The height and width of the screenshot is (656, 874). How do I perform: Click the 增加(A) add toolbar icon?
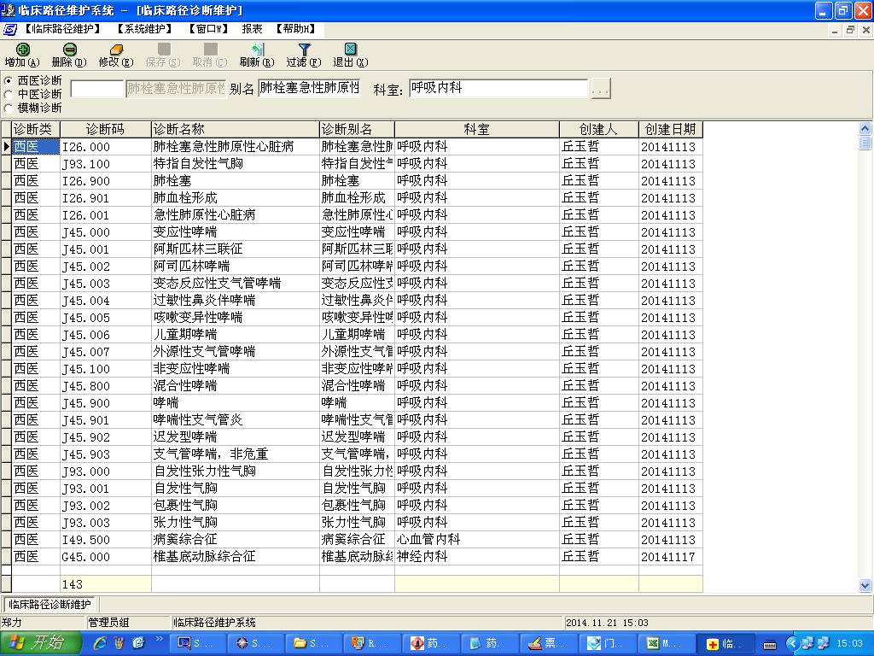(x=22, y=50)
